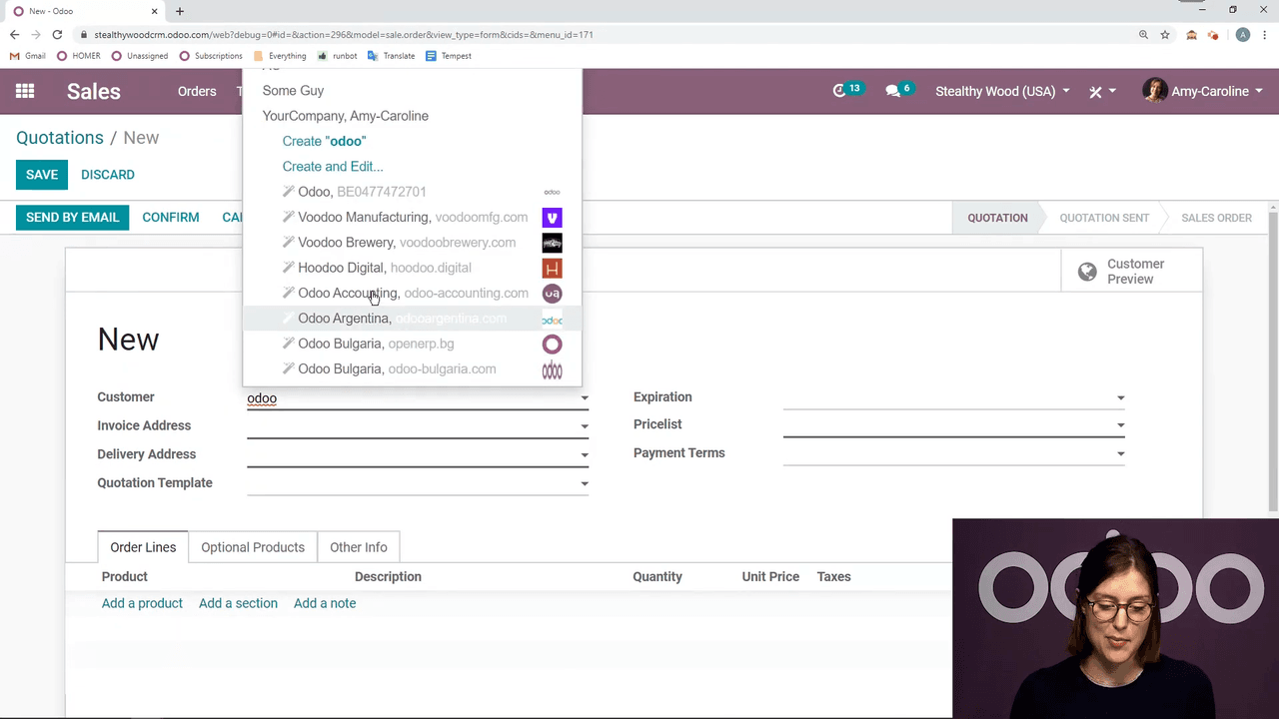Bookmark this page with the star icon

click(1165, 35)
